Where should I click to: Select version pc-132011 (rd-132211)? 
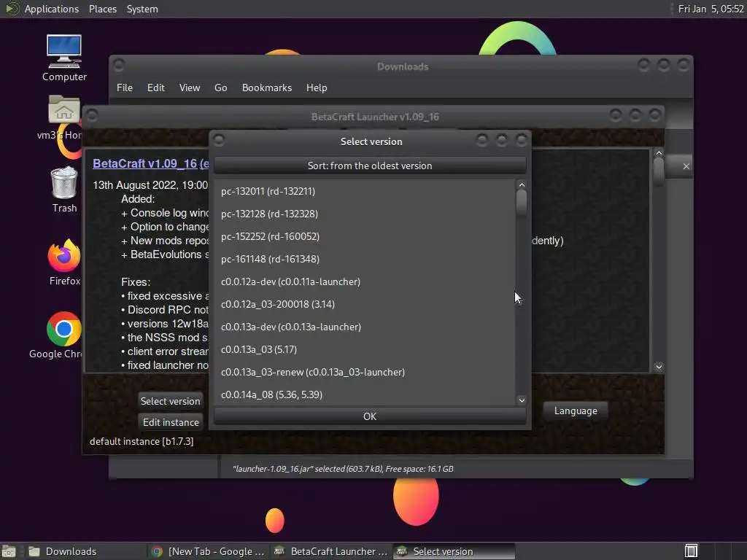point(365,192)
